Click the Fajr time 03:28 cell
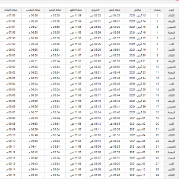 (114, 175)
